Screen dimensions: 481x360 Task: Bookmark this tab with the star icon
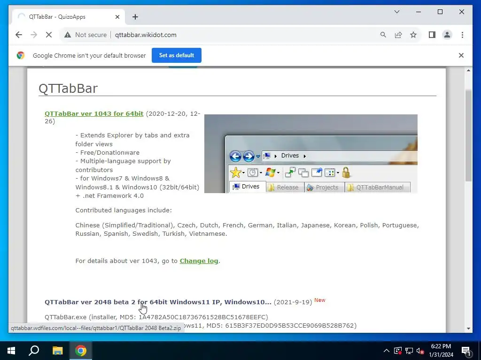point(413,35)
